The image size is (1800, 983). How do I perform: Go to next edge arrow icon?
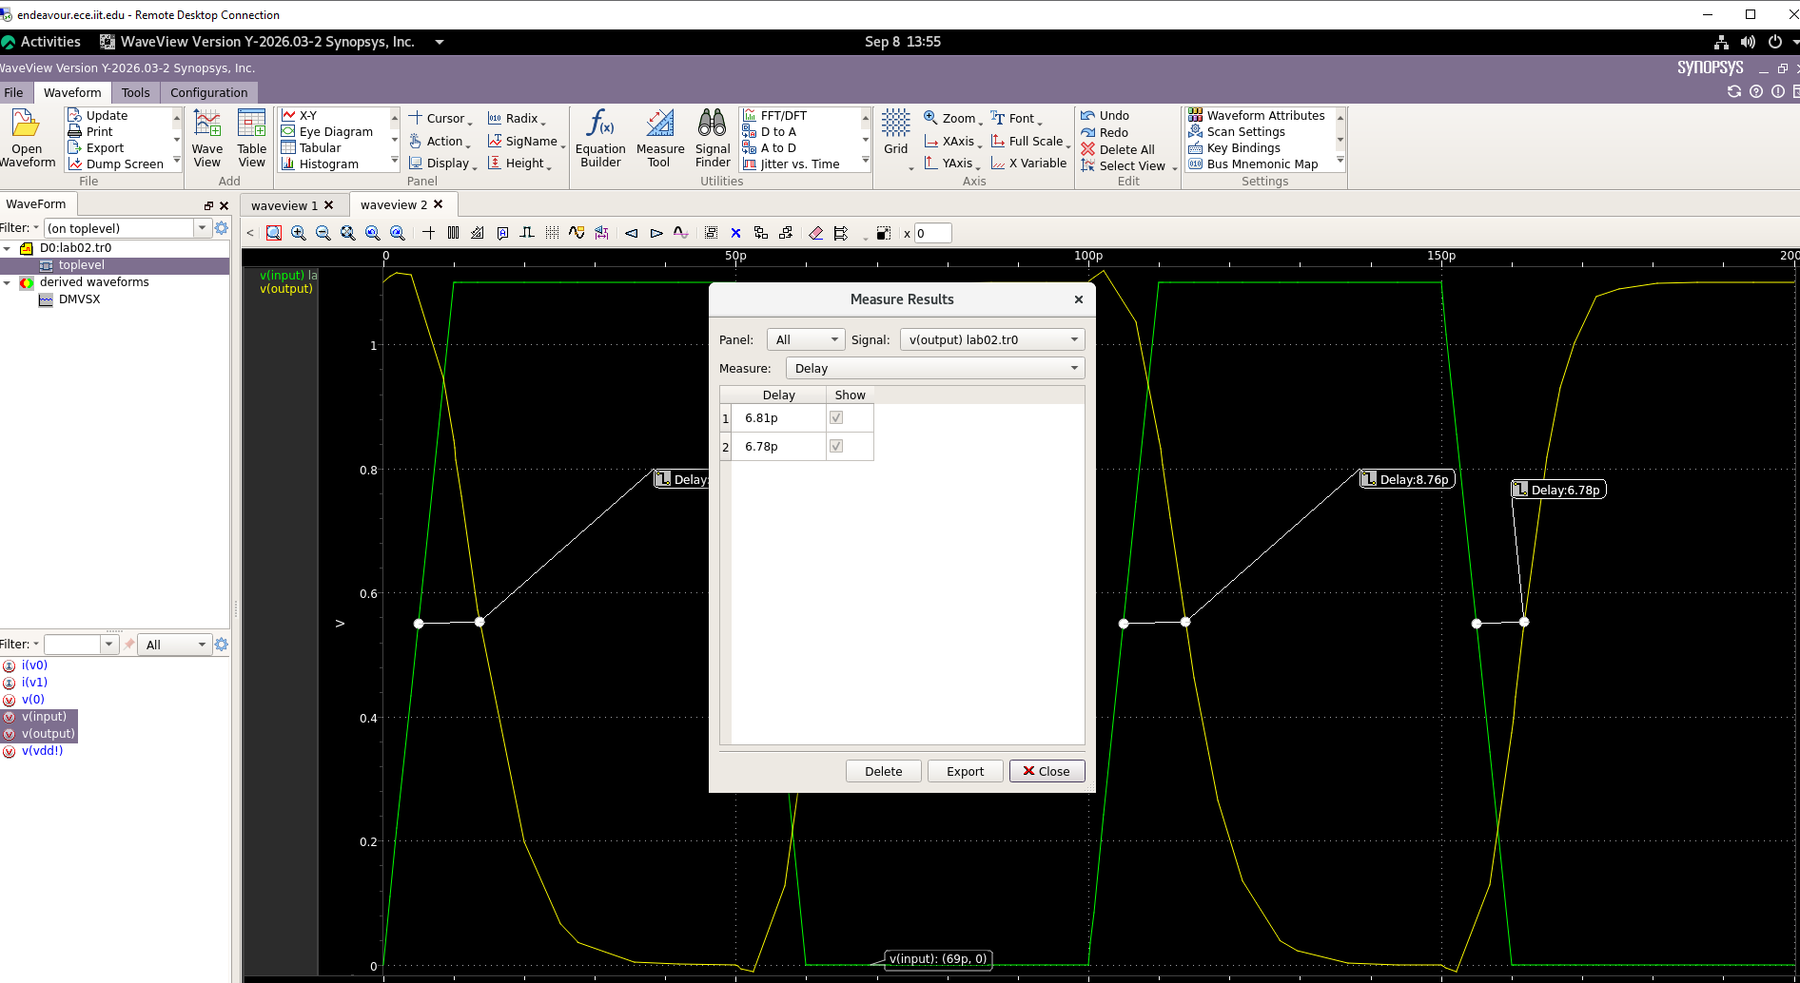(x=656, y=233)
